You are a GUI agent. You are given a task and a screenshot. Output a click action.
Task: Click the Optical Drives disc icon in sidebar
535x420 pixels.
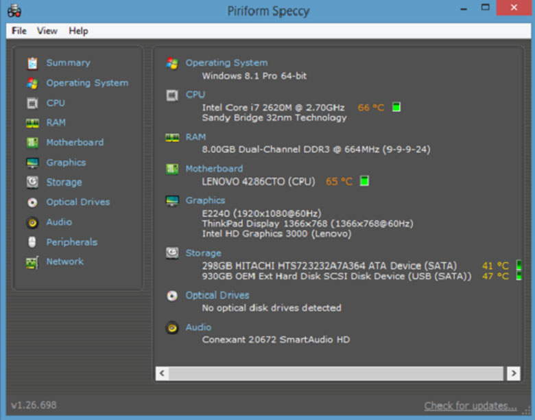(32, 202)
